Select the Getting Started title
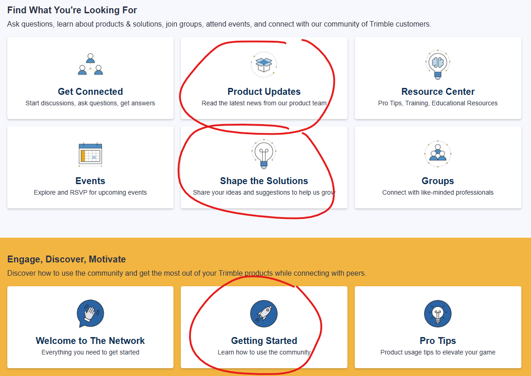 (264, 341)
